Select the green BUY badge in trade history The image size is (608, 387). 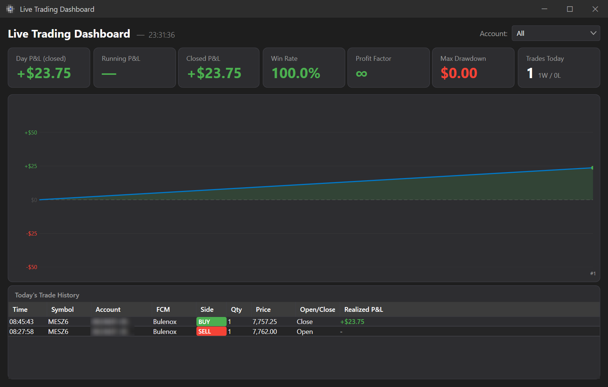click(x=212, y=321)
